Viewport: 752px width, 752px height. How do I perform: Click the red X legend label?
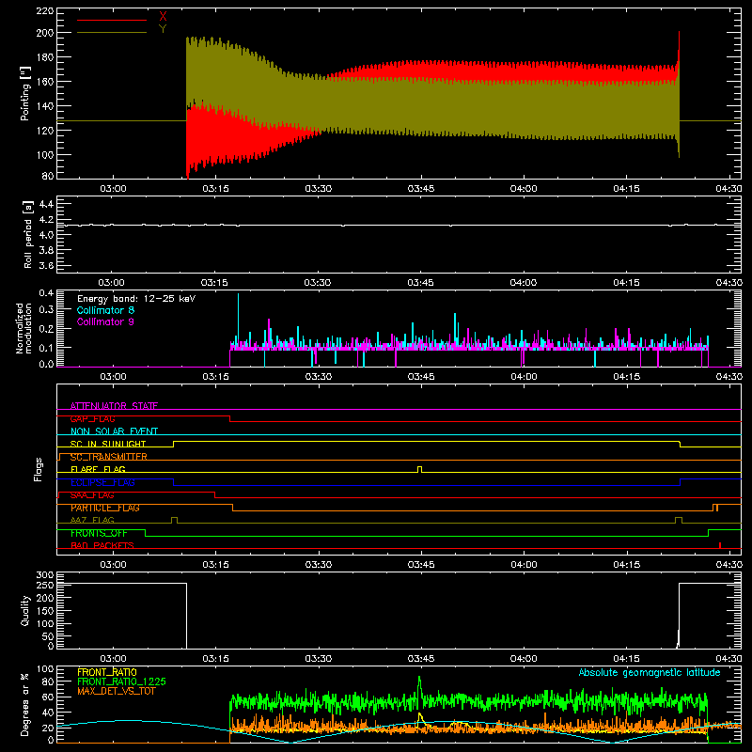(163, 17)
